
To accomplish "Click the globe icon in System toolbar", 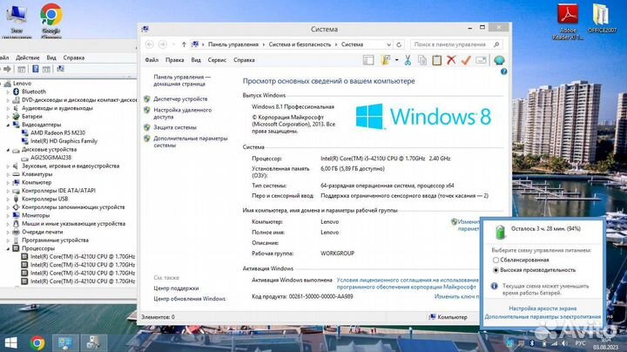I will coord(499,60).
